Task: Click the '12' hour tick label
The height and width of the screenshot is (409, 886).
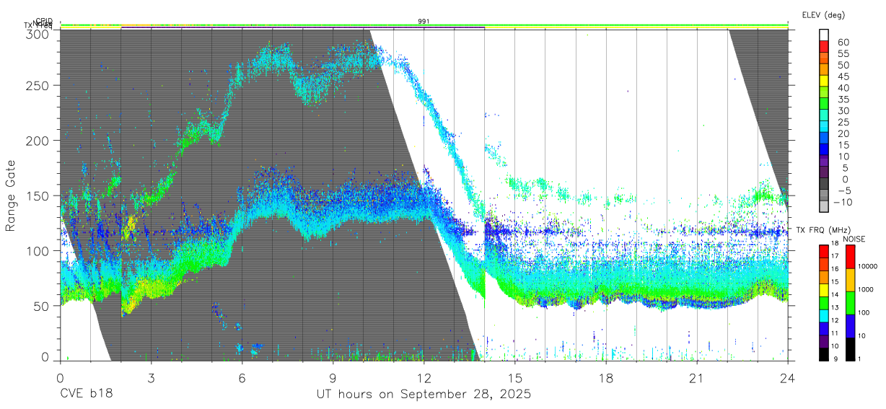Action: 424,378
